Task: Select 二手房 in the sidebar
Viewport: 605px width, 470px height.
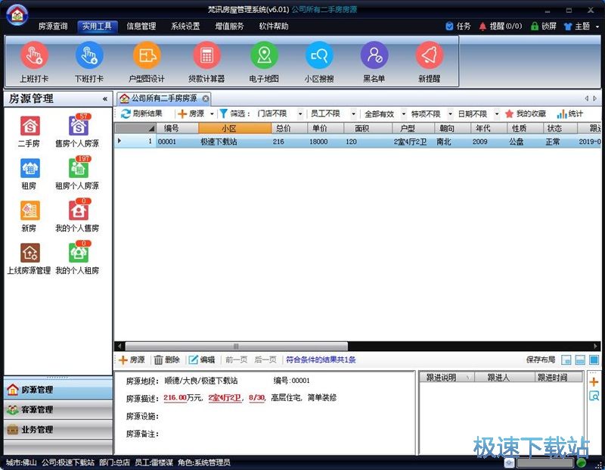Action: [29, 130]
